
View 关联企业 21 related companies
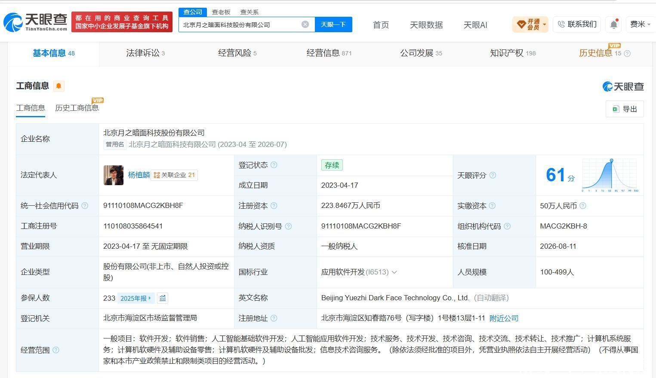[x=174, y=175]
